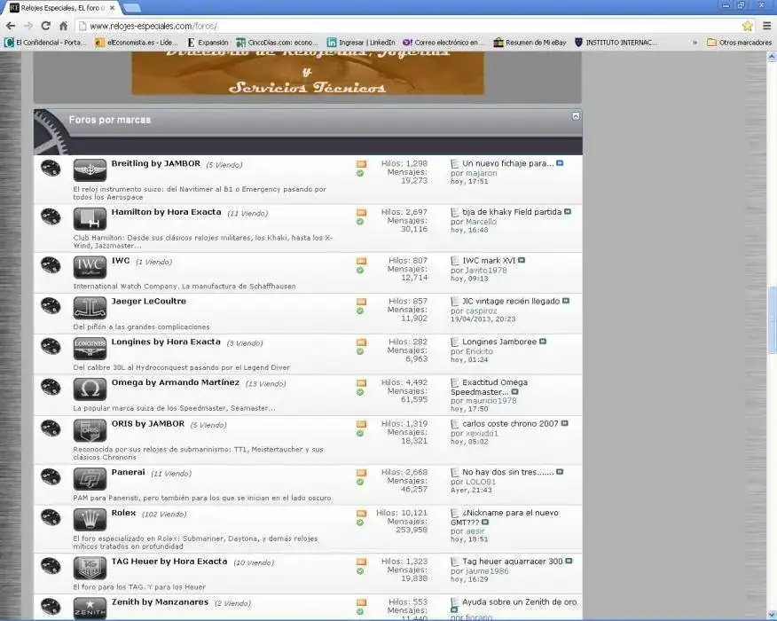777x621 pixels.
Task: Click the browser home icon
Action: pyautogui.click(x=64, y=26)
